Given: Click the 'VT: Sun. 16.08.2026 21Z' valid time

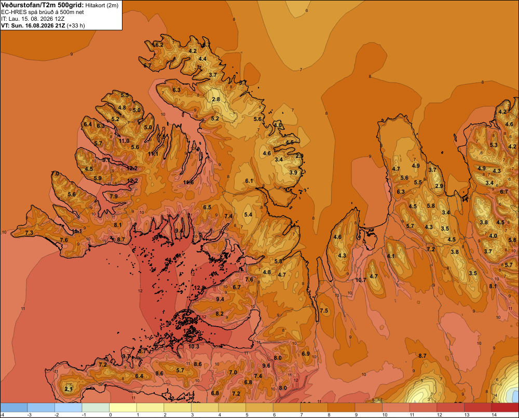Looking at the screenshot, I should 33,25.
